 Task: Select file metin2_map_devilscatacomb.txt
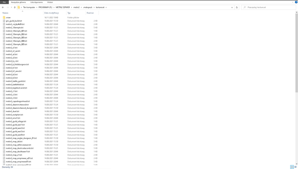pos(20,148)
